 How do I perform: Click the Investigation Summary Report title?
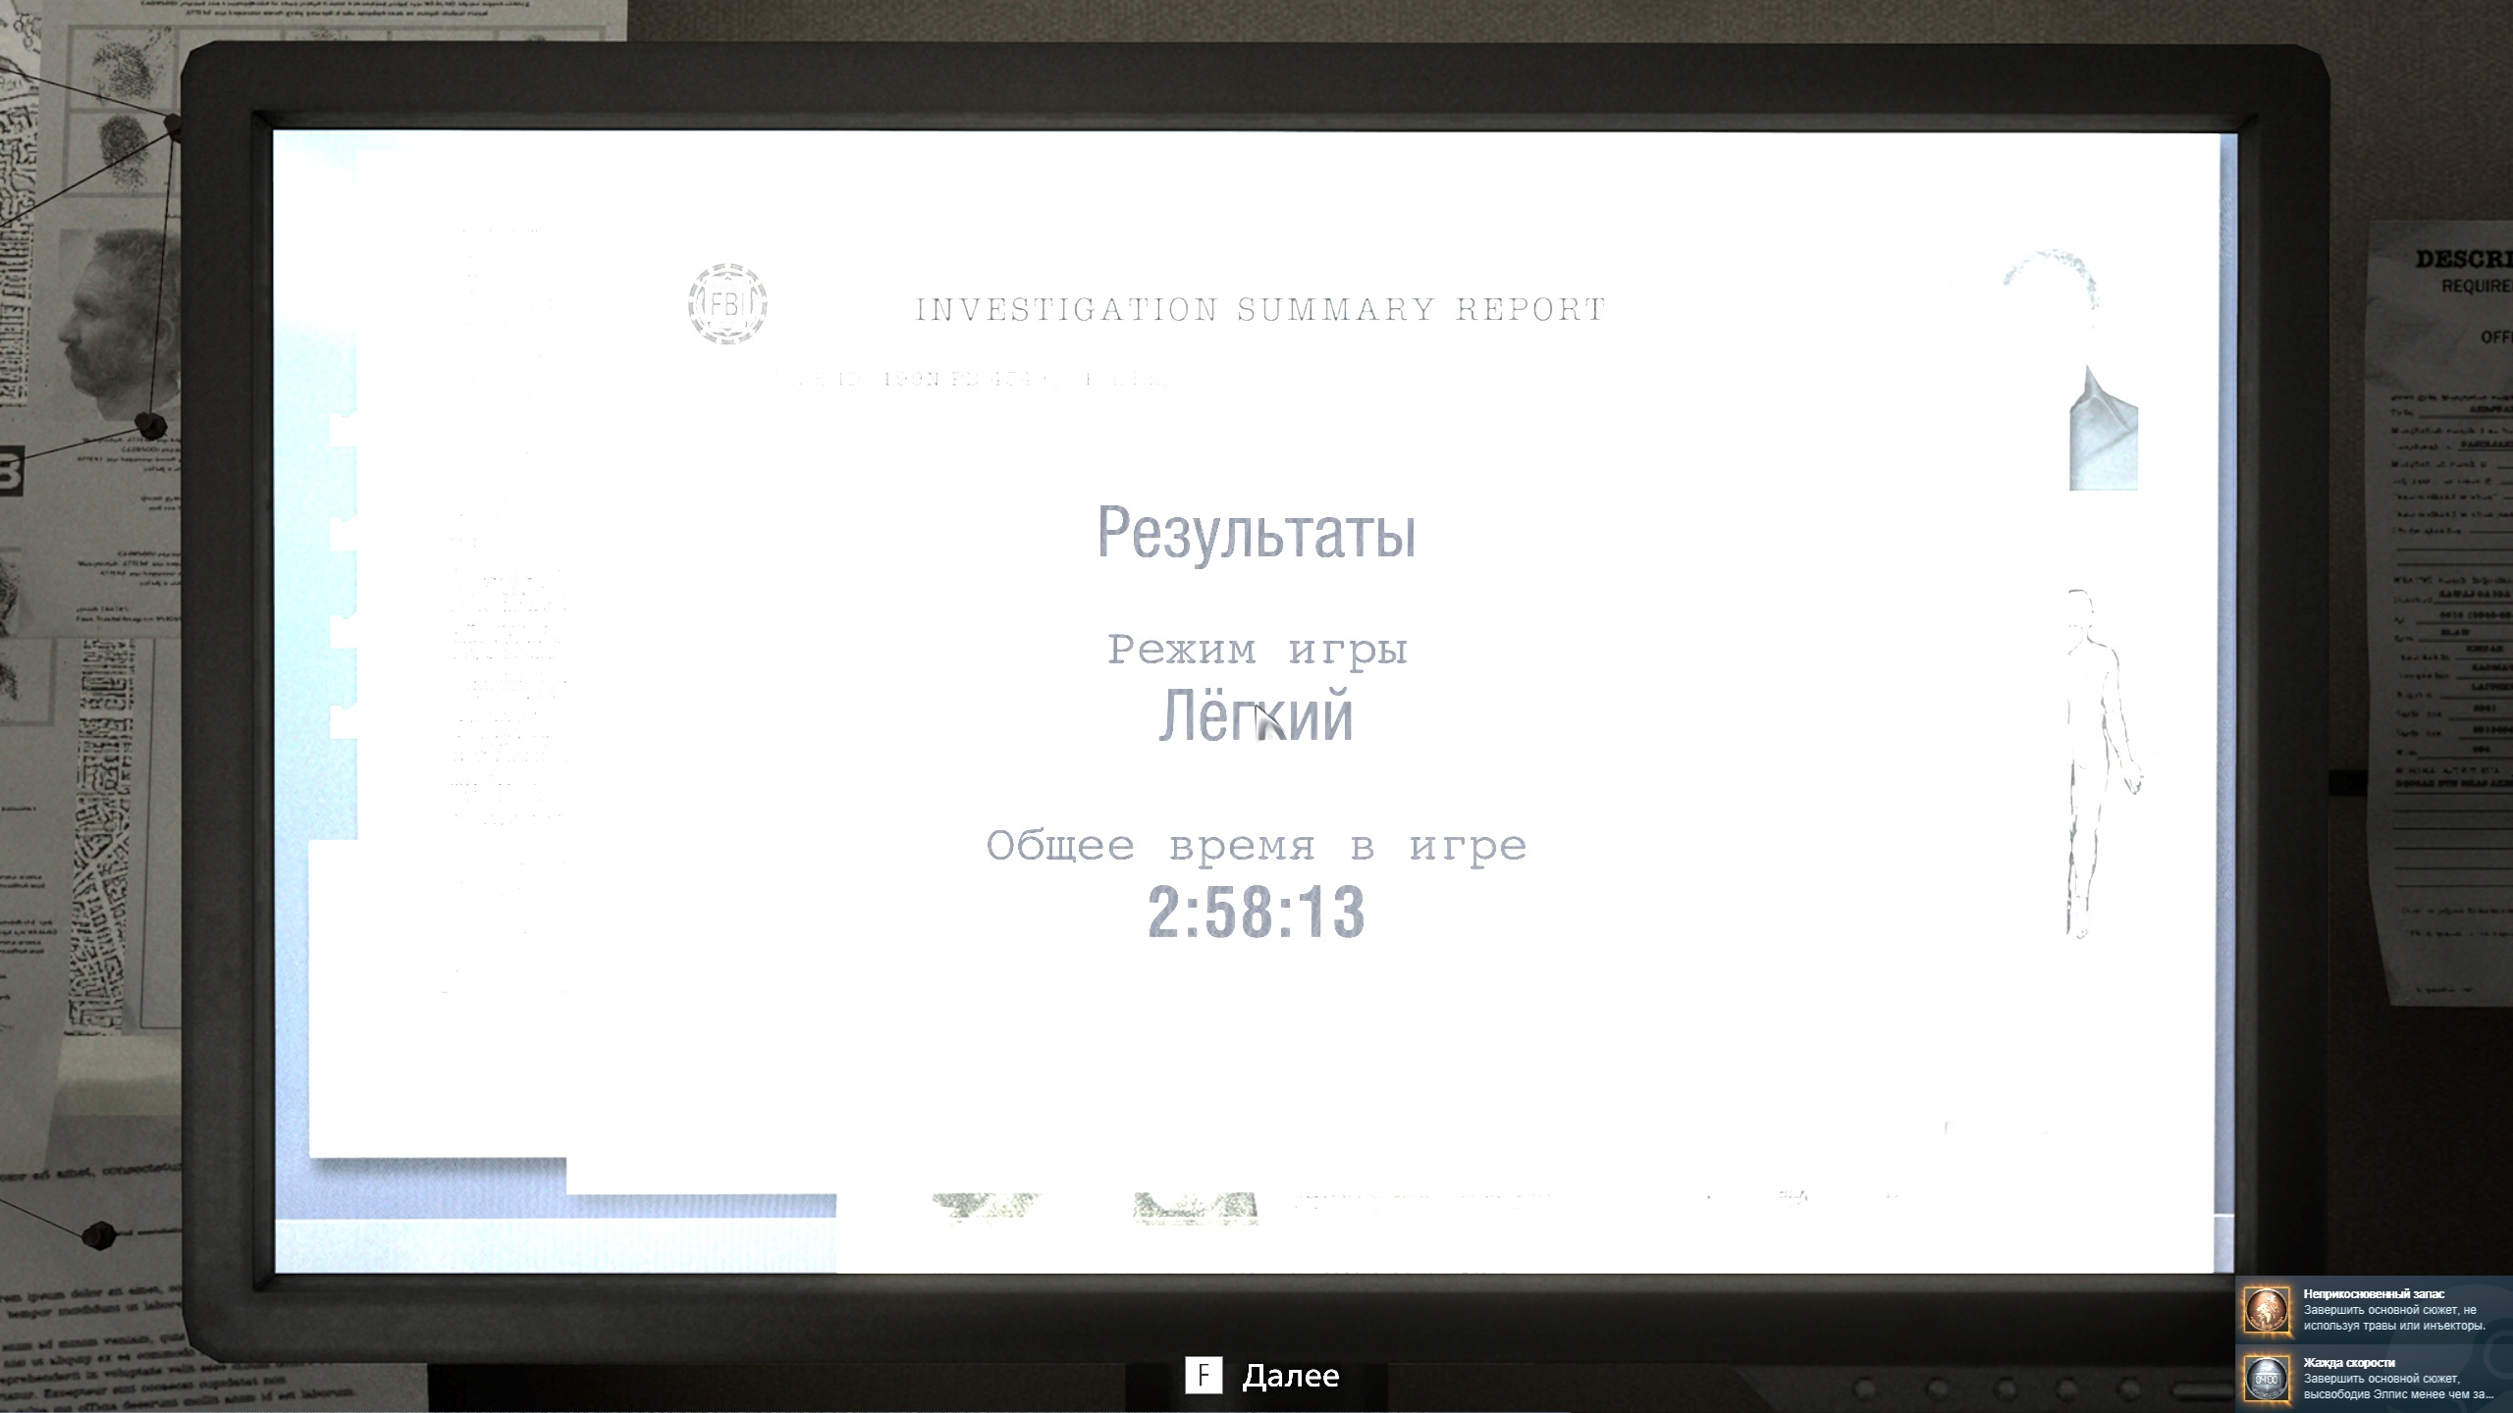click(x=1259, y=310)
